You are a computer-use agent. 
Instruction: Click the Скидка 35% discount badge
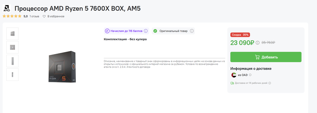[x=240, y=35]
